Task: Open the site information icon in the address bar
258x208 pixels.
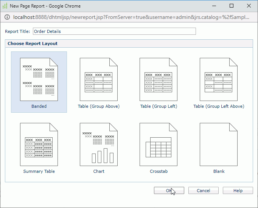Action: 7,17
